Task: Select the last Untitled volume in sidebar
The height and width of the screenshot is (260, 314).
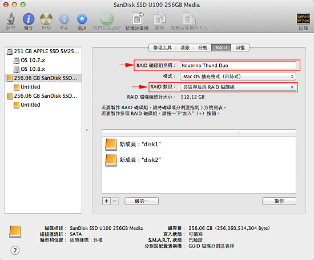Action: click(43, 105)
